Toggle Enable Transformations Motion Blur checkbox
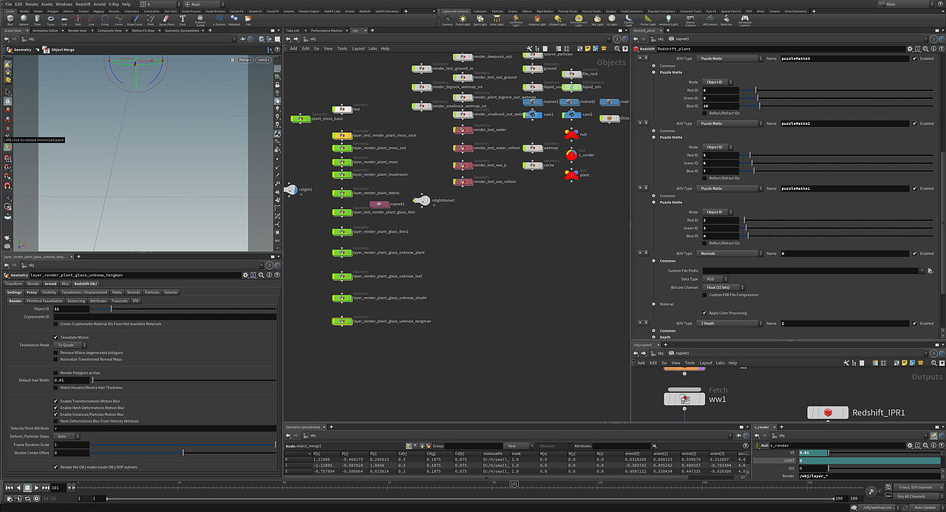This screenshot has width=946, height=512. tap(56, 401)
